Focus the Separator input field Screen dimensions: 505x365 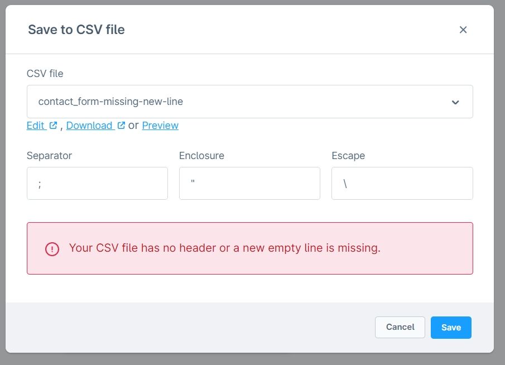pos(97,183)
